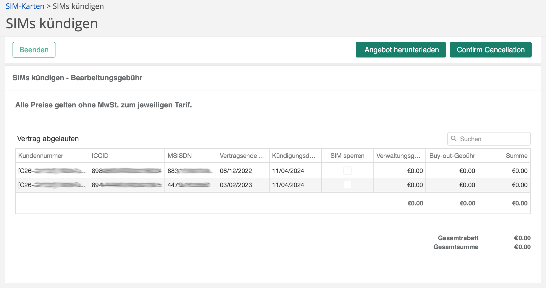
Task: Sort by MSISDN column header
Action: pos(180,156)
